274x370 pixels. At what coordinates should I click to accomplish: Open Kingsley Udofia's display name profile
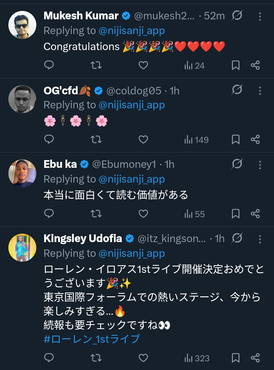point(83,239)
